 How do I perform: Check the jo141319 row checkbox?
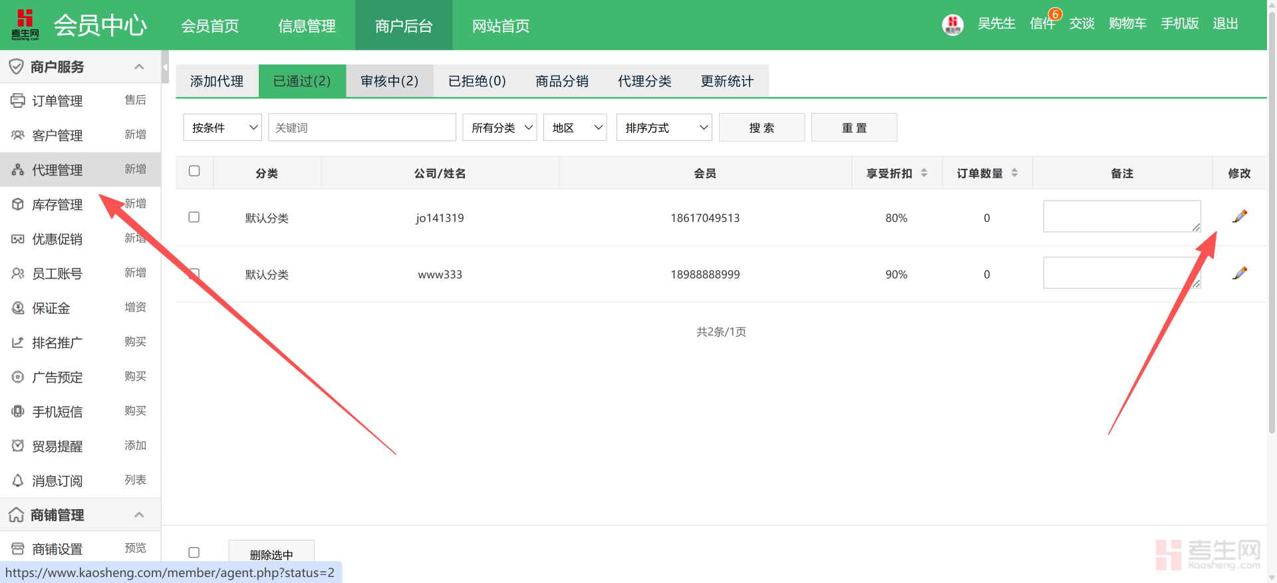click(194, 217)
